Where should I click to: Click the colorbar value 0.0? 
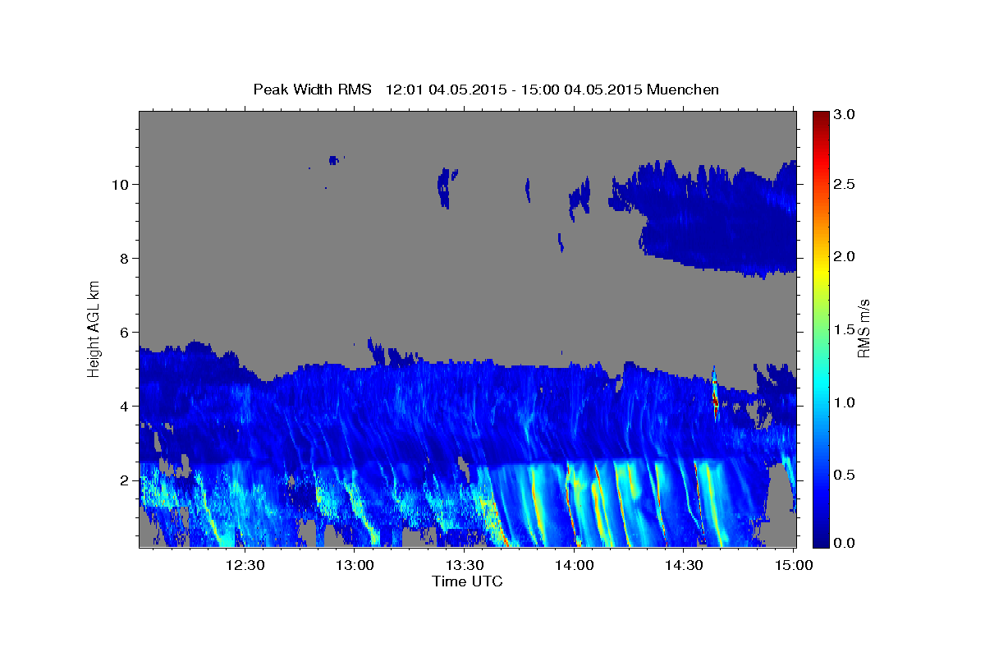[845, 543]
